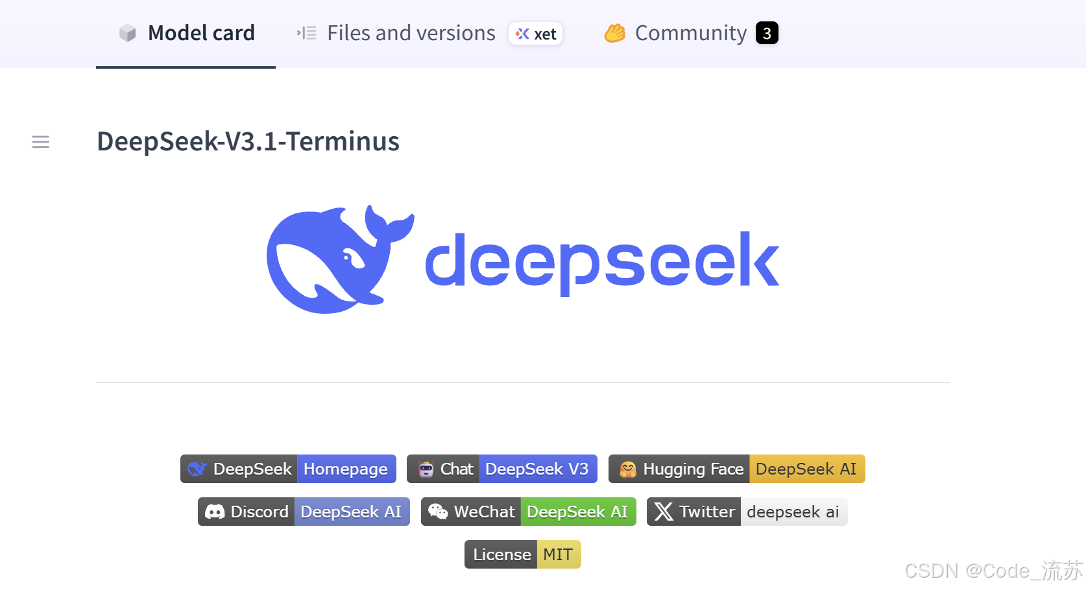Switch to Files and versions tab
This screenshot has width=1086, height=590.
pyautogui.click(x=411, y=33)
